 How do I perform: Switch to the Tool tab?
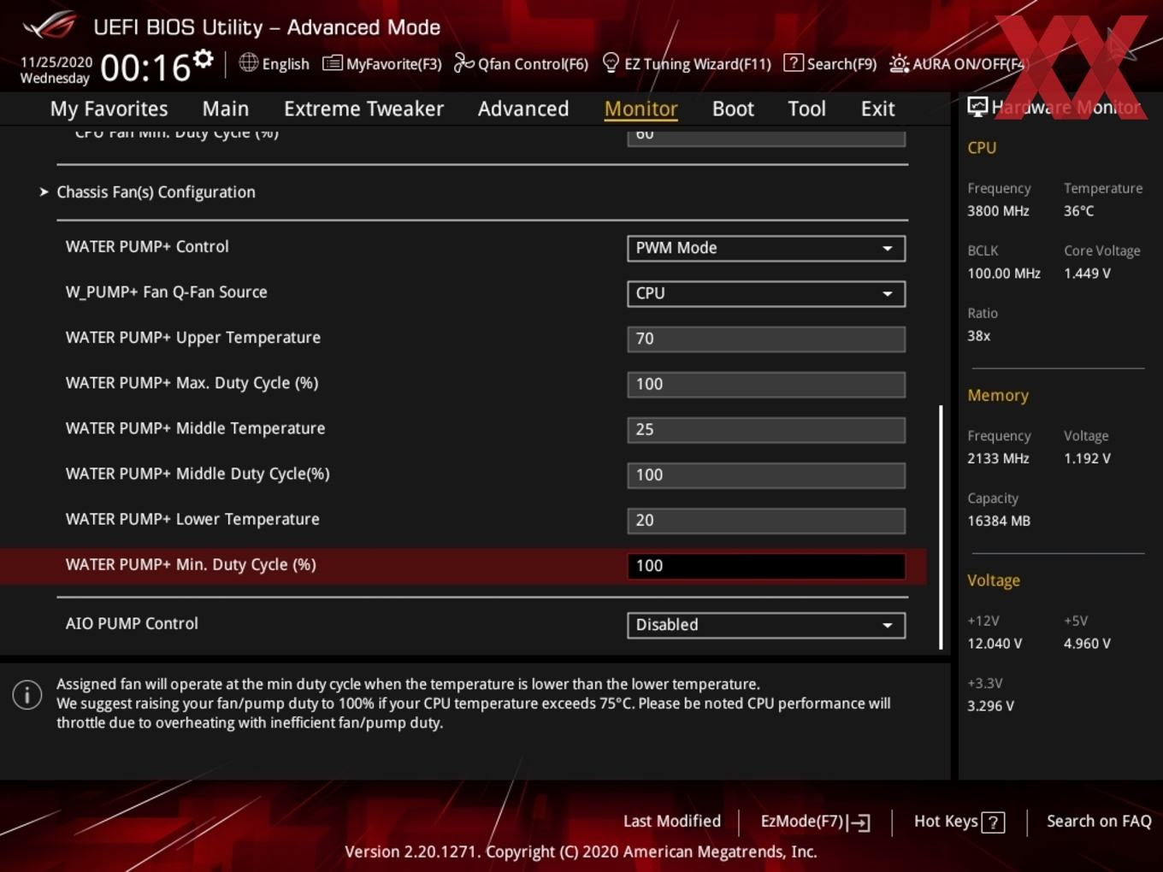pos(806,109)
